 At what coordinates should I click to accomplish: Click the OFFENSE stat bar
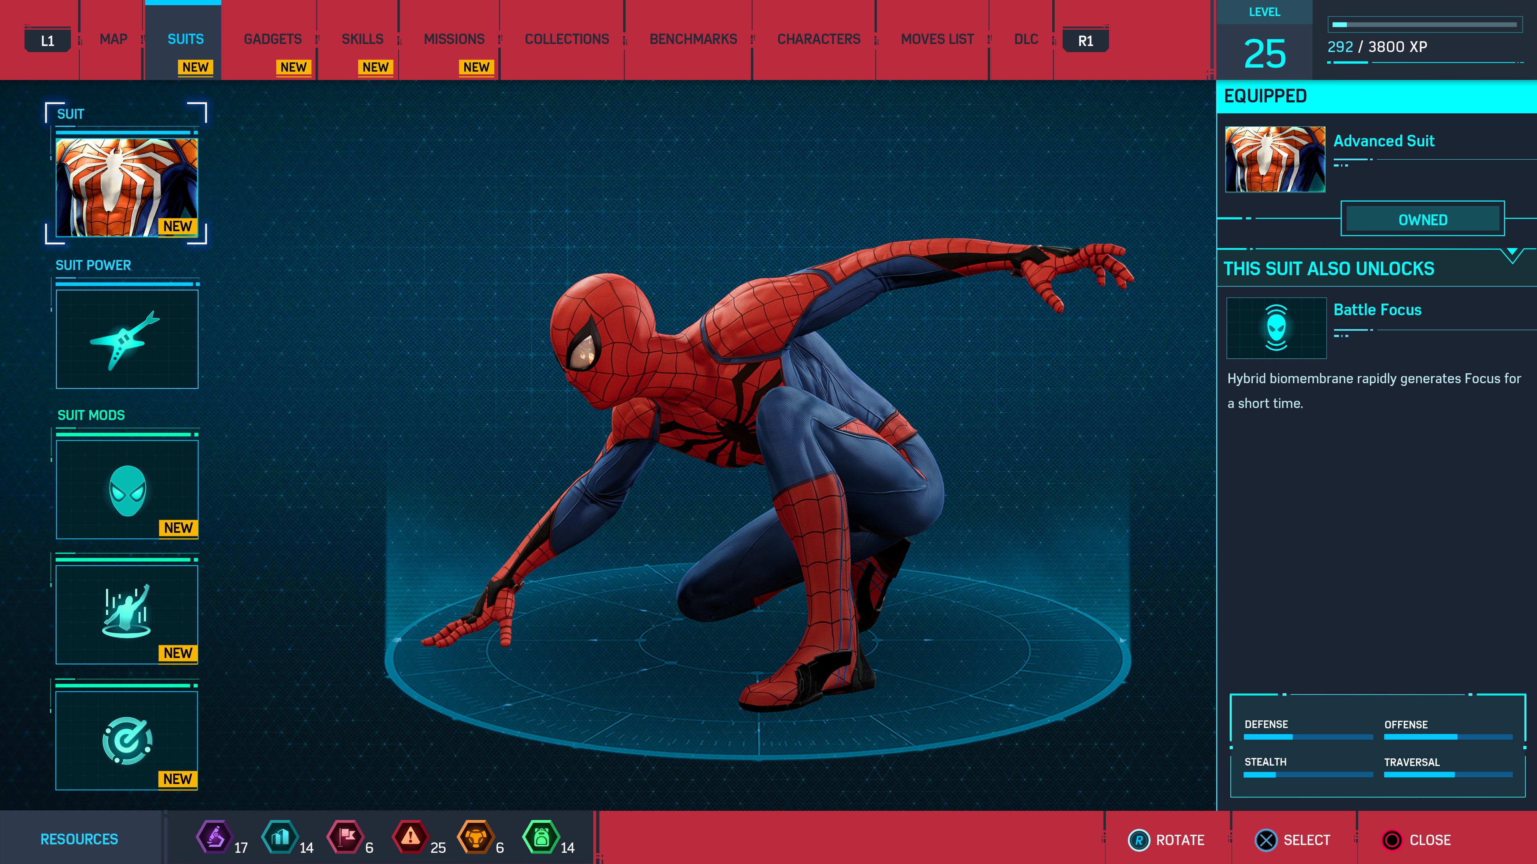1448,737
